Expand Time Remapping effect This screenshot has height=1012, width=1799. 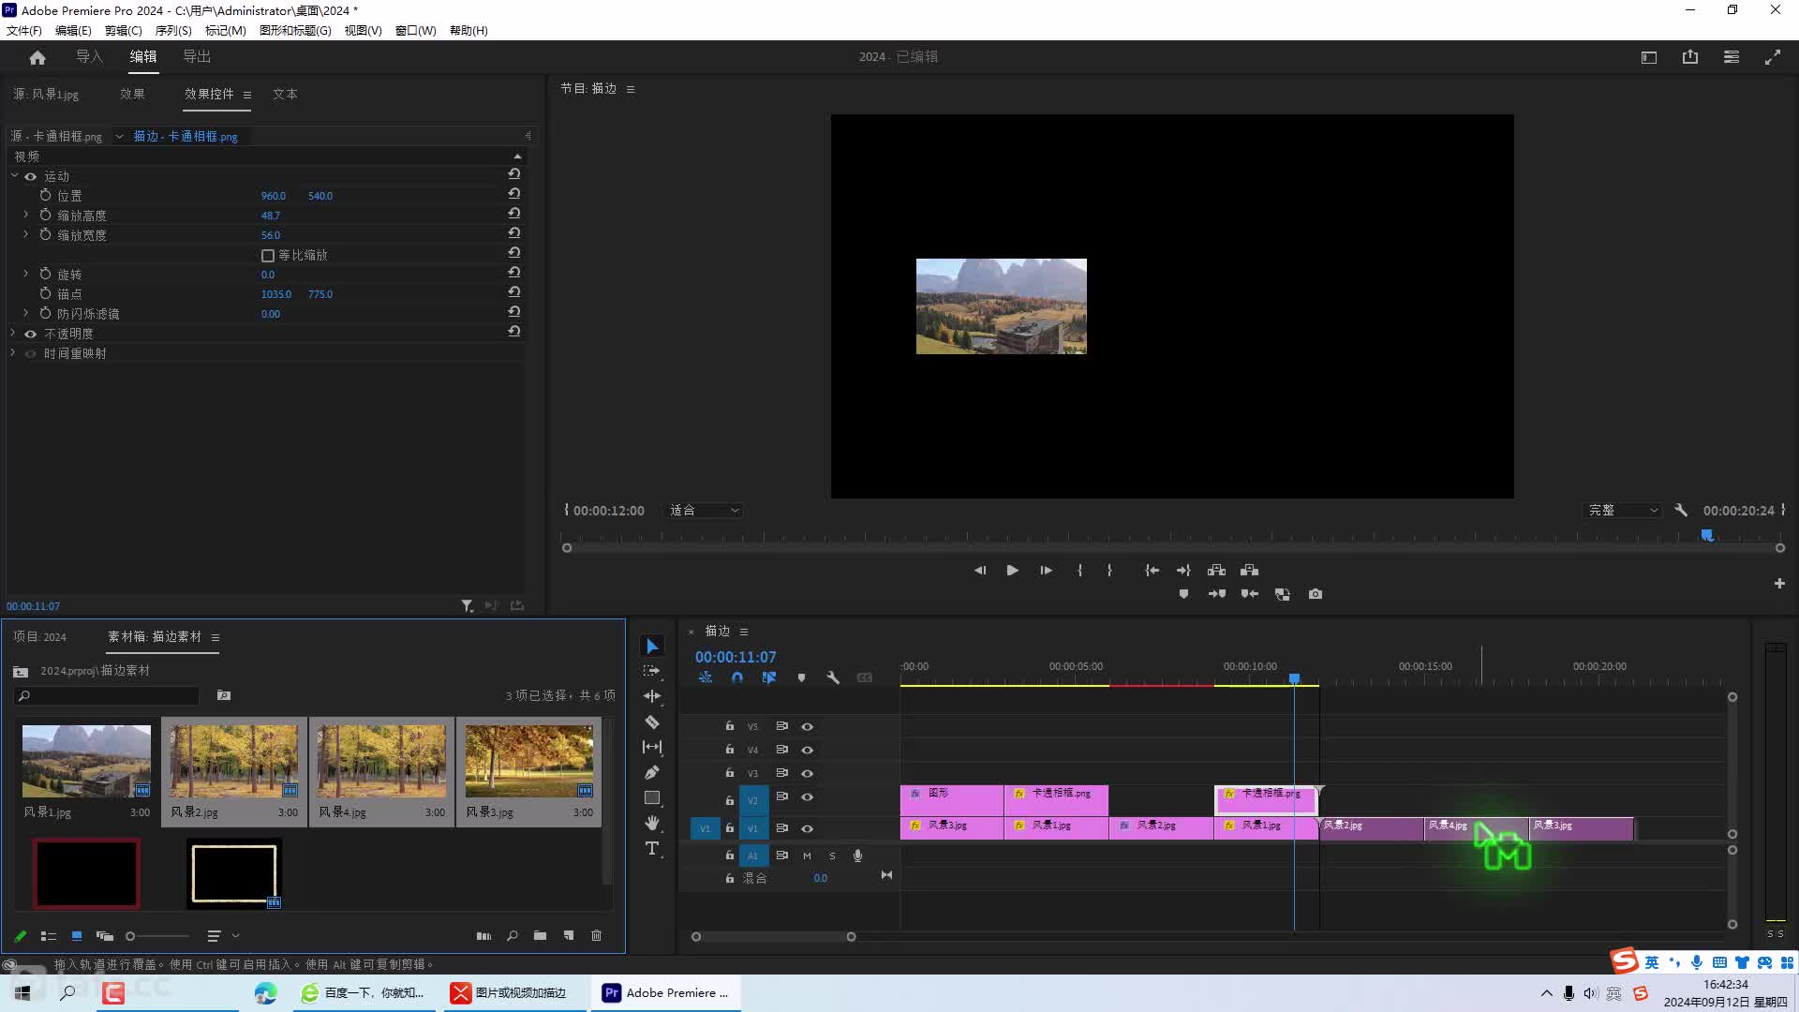click(13, 352)
